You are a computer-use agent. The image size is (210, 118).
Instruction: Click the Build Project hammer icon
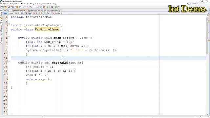41,7
